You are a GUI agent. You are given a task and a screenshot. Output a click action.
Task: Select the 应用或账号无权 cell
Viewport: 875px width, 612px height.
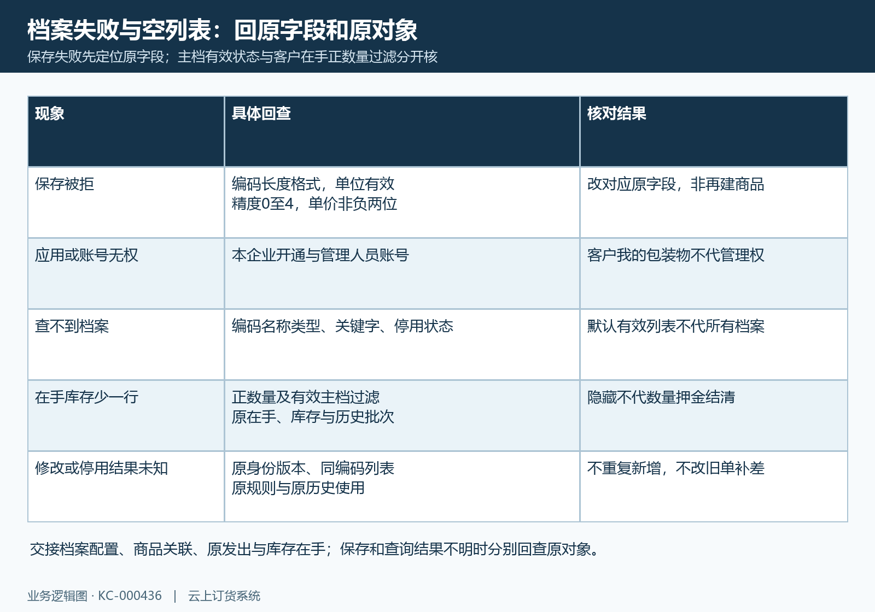[x=126, y=274]
